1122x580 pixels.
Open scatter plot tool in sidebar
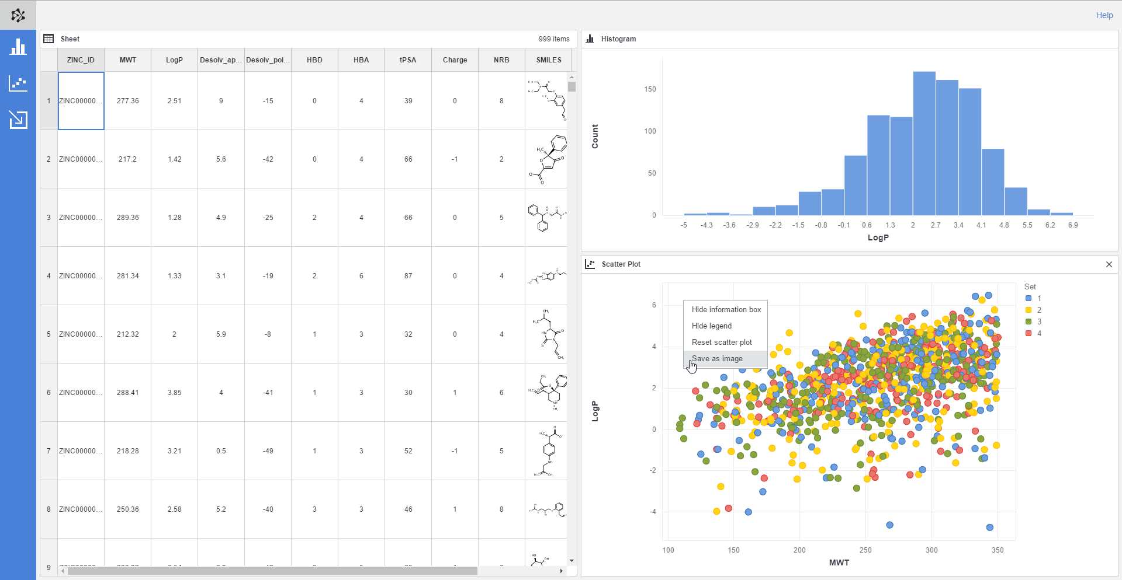point(18,83)
